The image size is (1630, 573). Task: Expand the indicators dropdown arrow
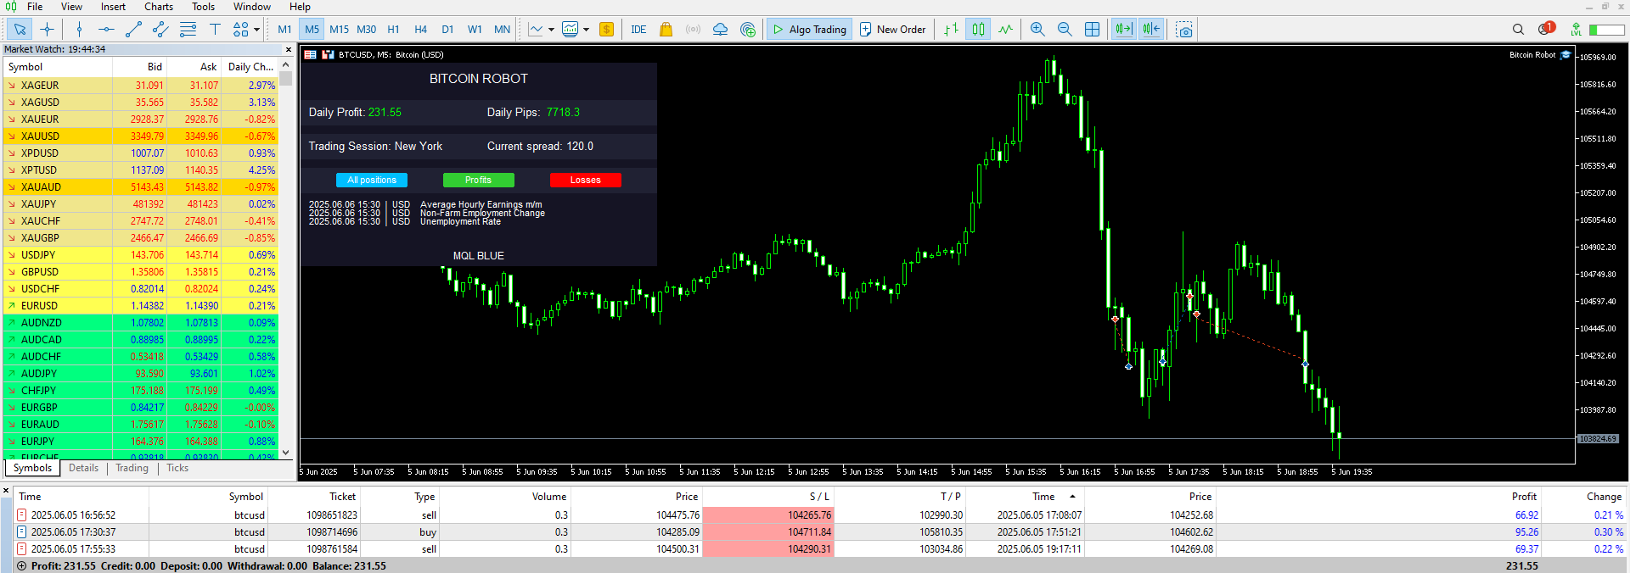coord(586,30)
